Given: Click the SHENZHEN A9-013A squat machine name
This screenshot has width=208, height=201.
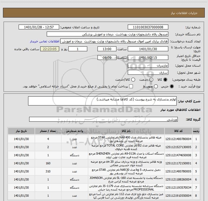Looking at the screenshot, I should click(x=126, y=155).
